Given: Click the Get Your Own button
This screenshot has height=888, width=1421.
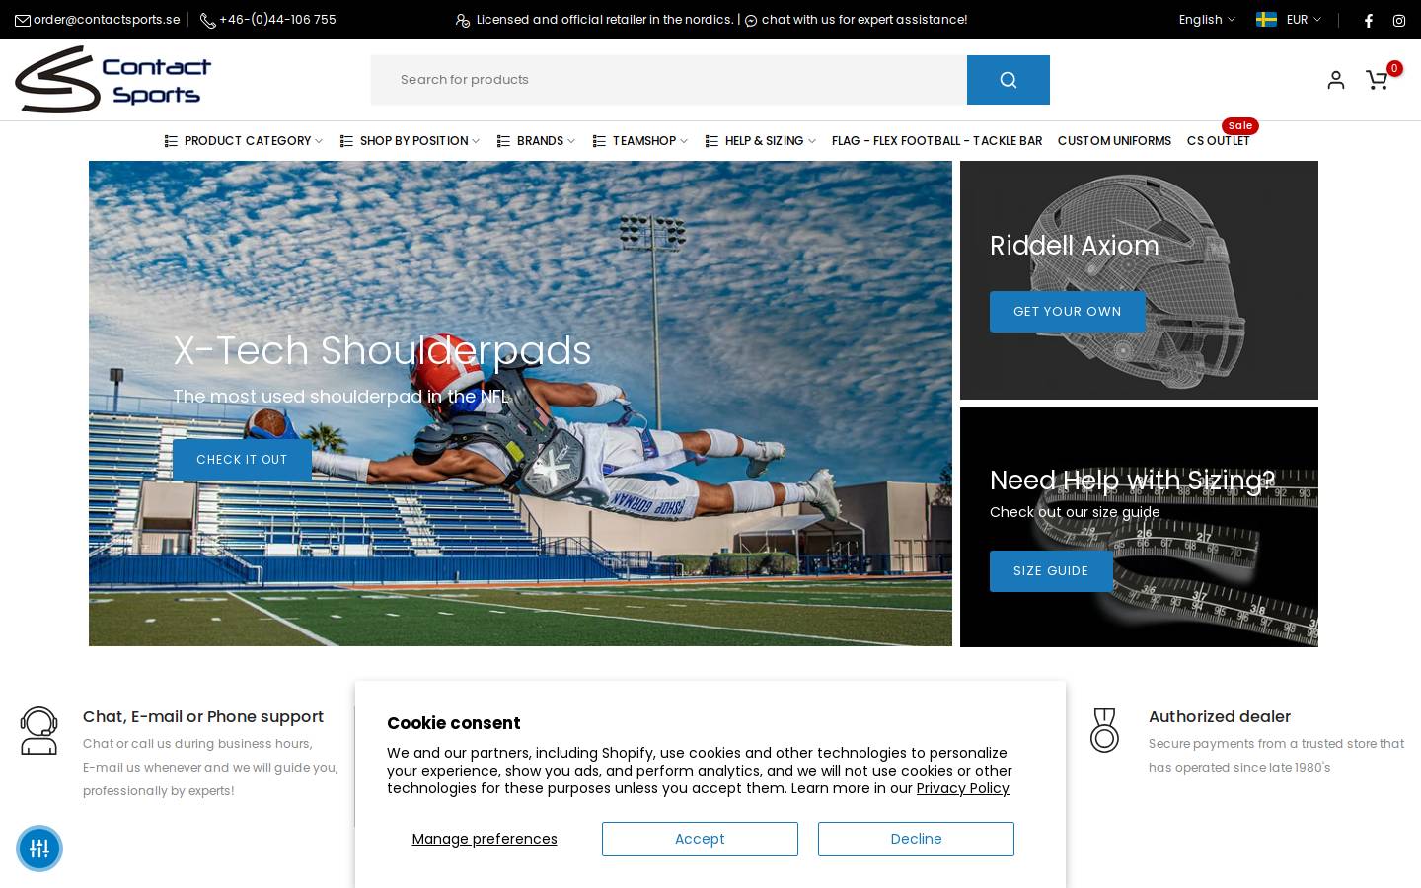Looking at the screenshot, I should pyautogui.click(x=1068, y=312).
